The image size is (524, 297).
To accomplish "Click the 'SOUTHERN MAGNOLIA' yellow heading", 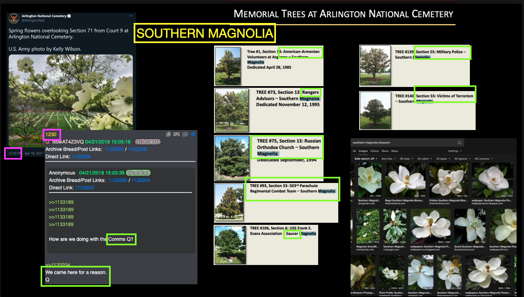I will click(205, 33).
